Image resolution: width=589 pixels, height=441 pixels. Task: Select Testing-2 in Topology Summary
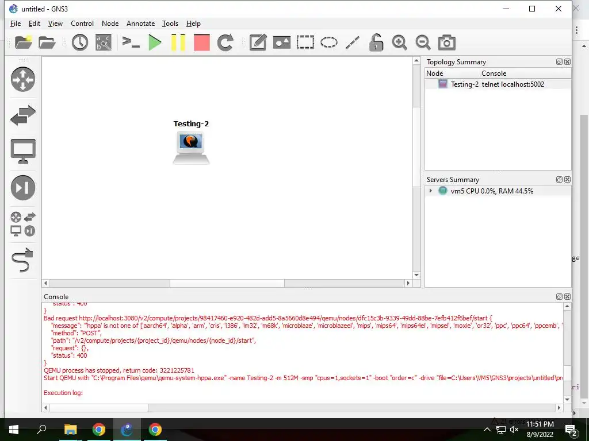click(464, 84)
